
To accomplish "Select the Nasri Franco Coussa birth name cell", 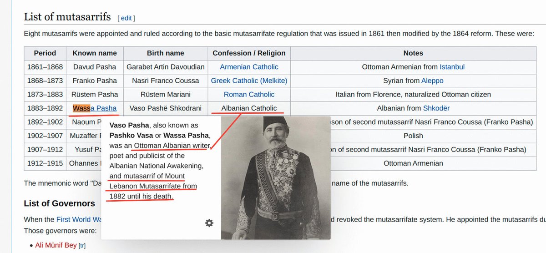I will [166, 81].
